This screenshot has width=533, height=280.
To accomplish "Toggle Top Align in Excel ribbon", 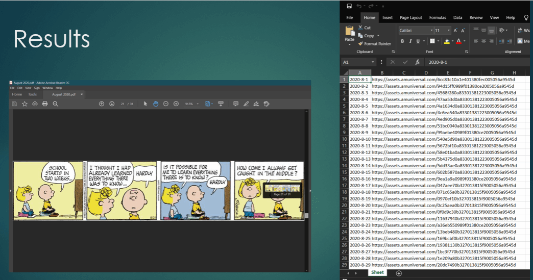I will pos(476,30).
